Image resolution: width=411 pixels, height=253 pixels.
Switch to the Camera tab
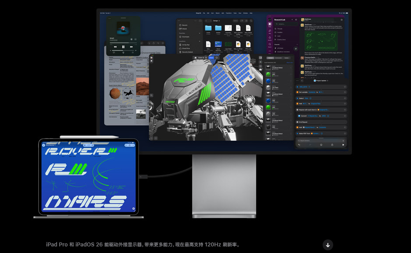287,58
